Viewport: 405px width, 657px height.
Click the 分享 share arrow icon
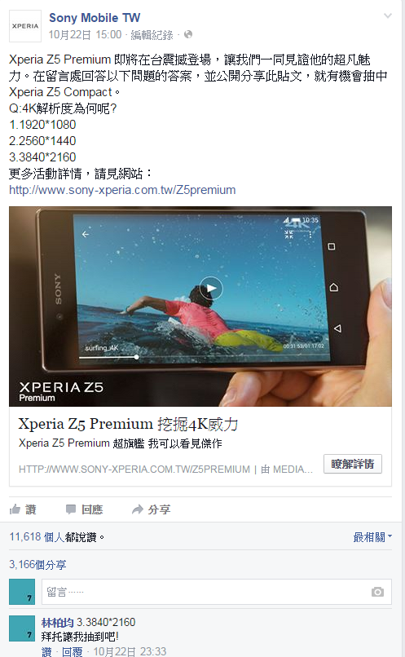(138, 509)
